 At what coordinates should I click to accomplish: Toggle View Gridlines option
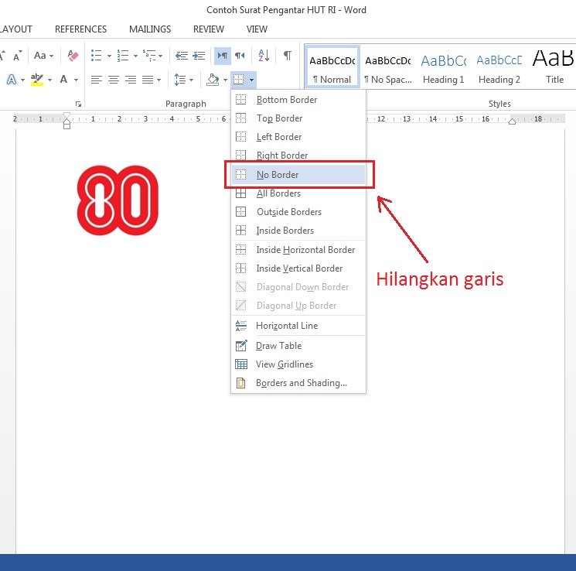coord(285,364)
